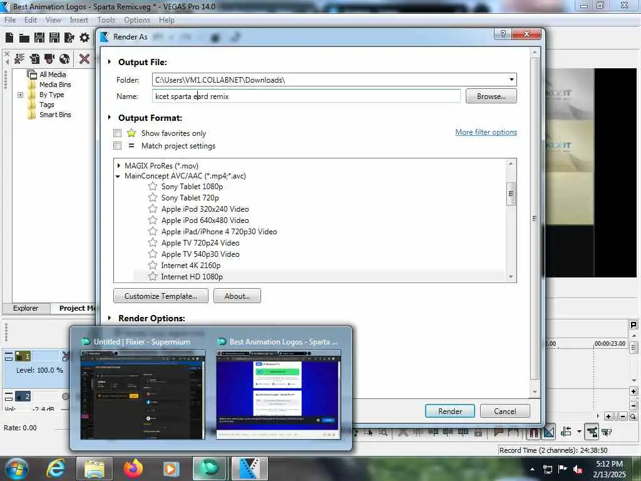Open the Edit menu
Screen dimensions: 641x481
pos(31,20)
